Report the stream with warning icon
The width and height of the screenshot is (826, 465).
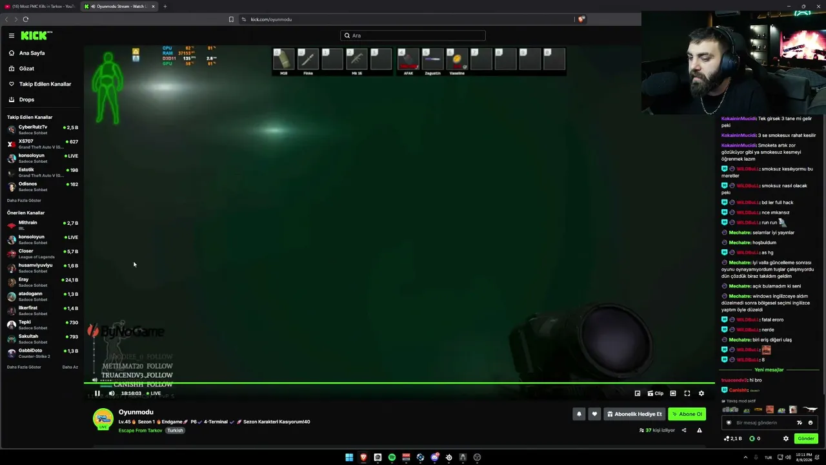pos(700,430)
